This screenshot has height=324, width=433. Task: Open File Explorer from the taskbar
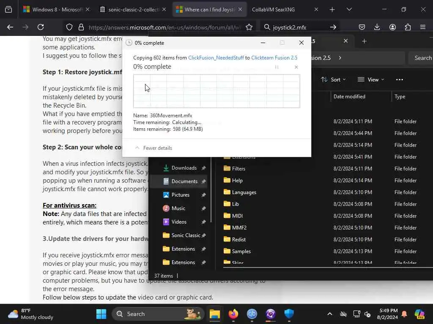coord(214,314)
